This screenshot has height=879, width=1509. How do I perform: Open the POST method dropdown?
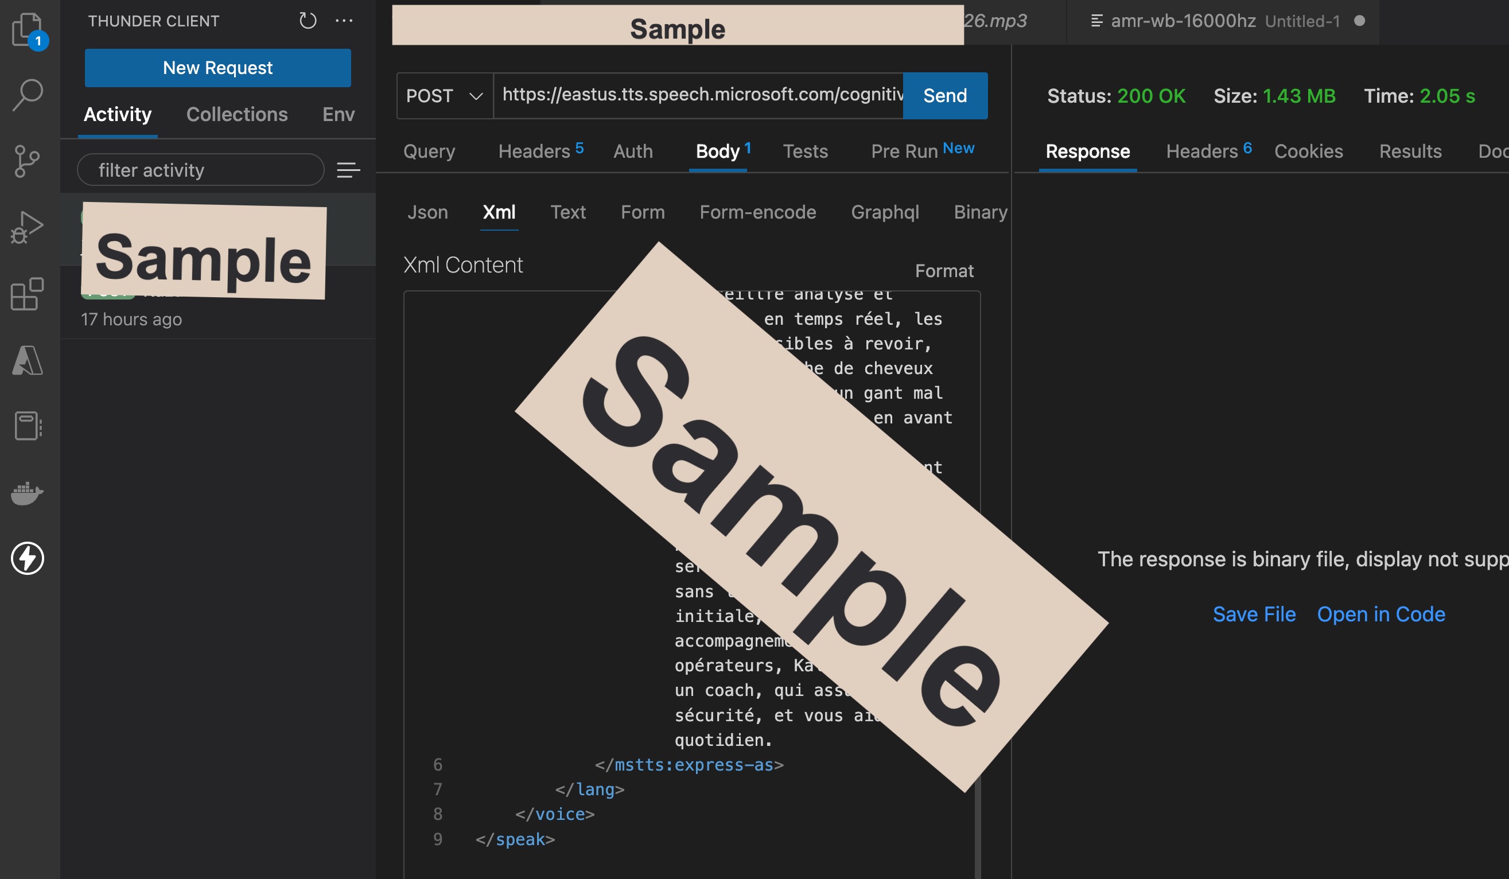444,95
